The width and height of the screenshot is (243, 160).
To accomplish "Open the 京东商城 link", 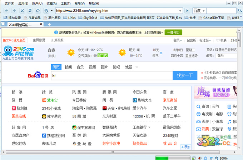I will [x=170, y=100].
